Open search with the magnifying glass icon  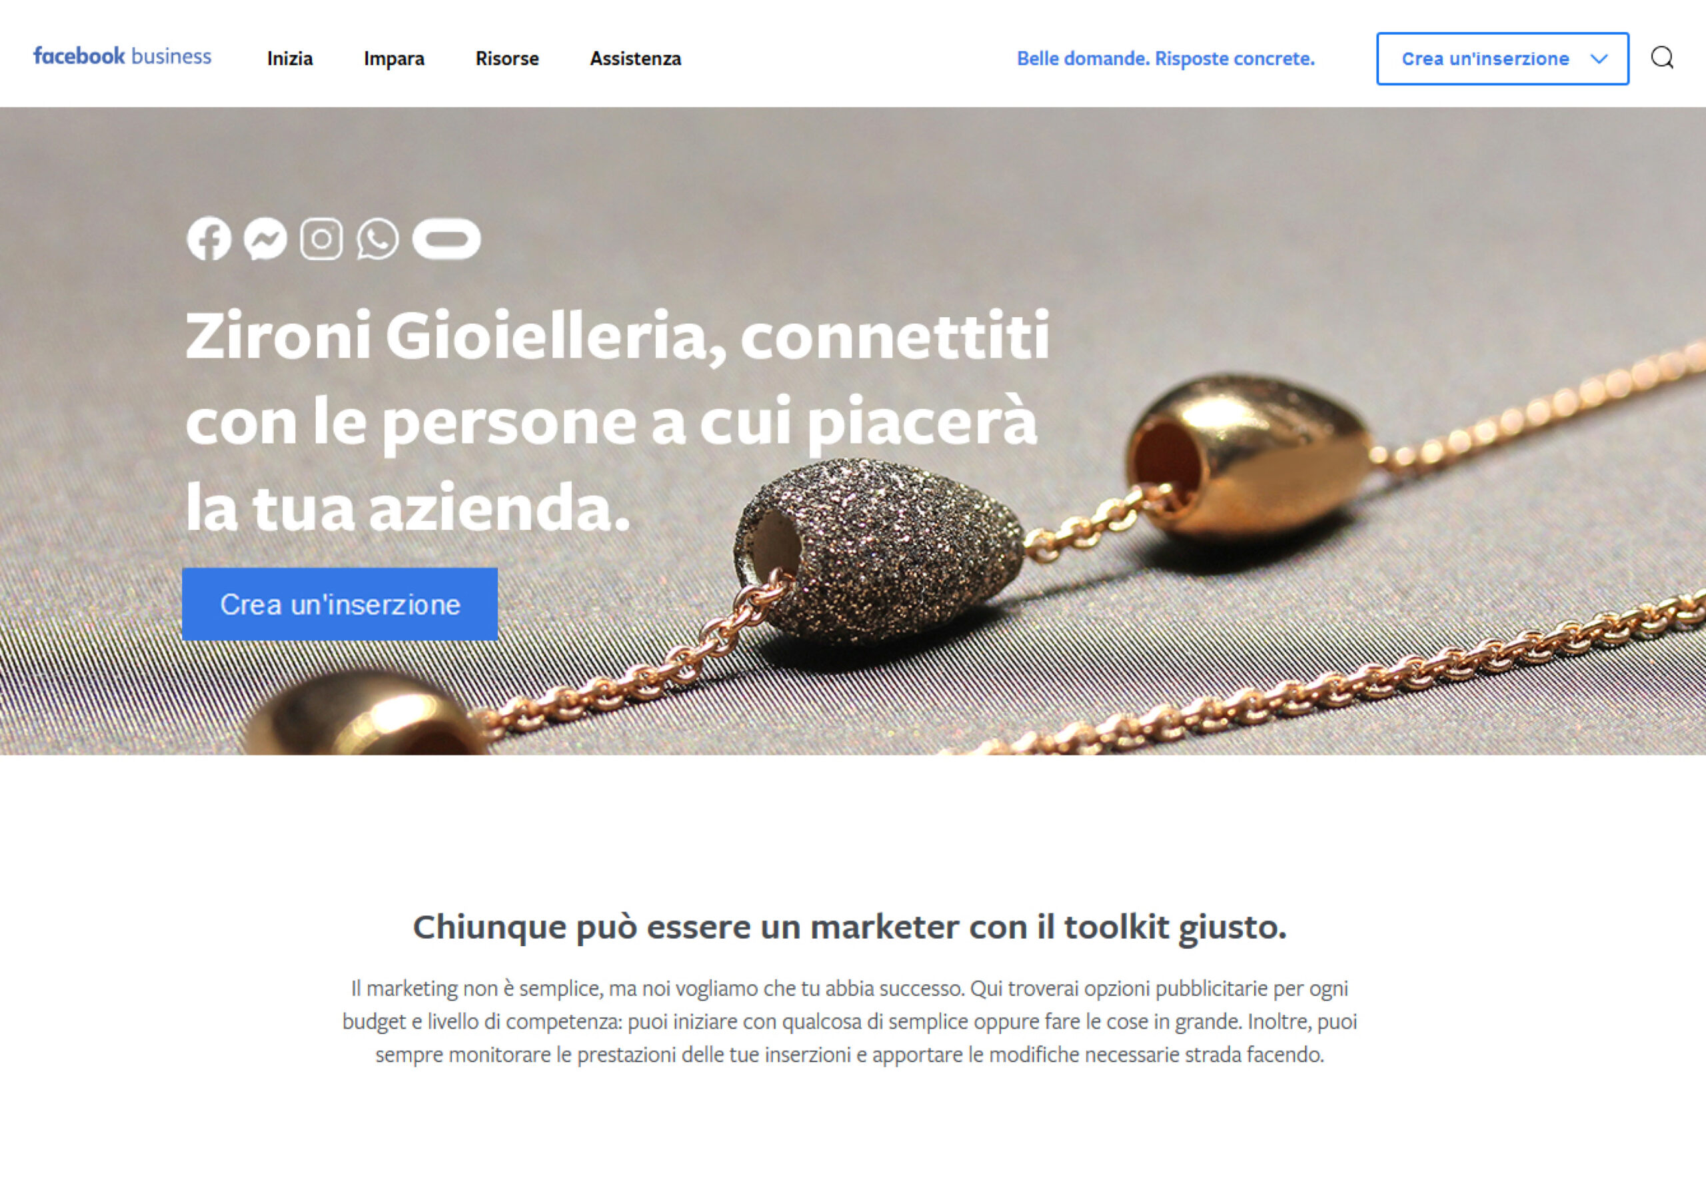(x=1662, y=58)
